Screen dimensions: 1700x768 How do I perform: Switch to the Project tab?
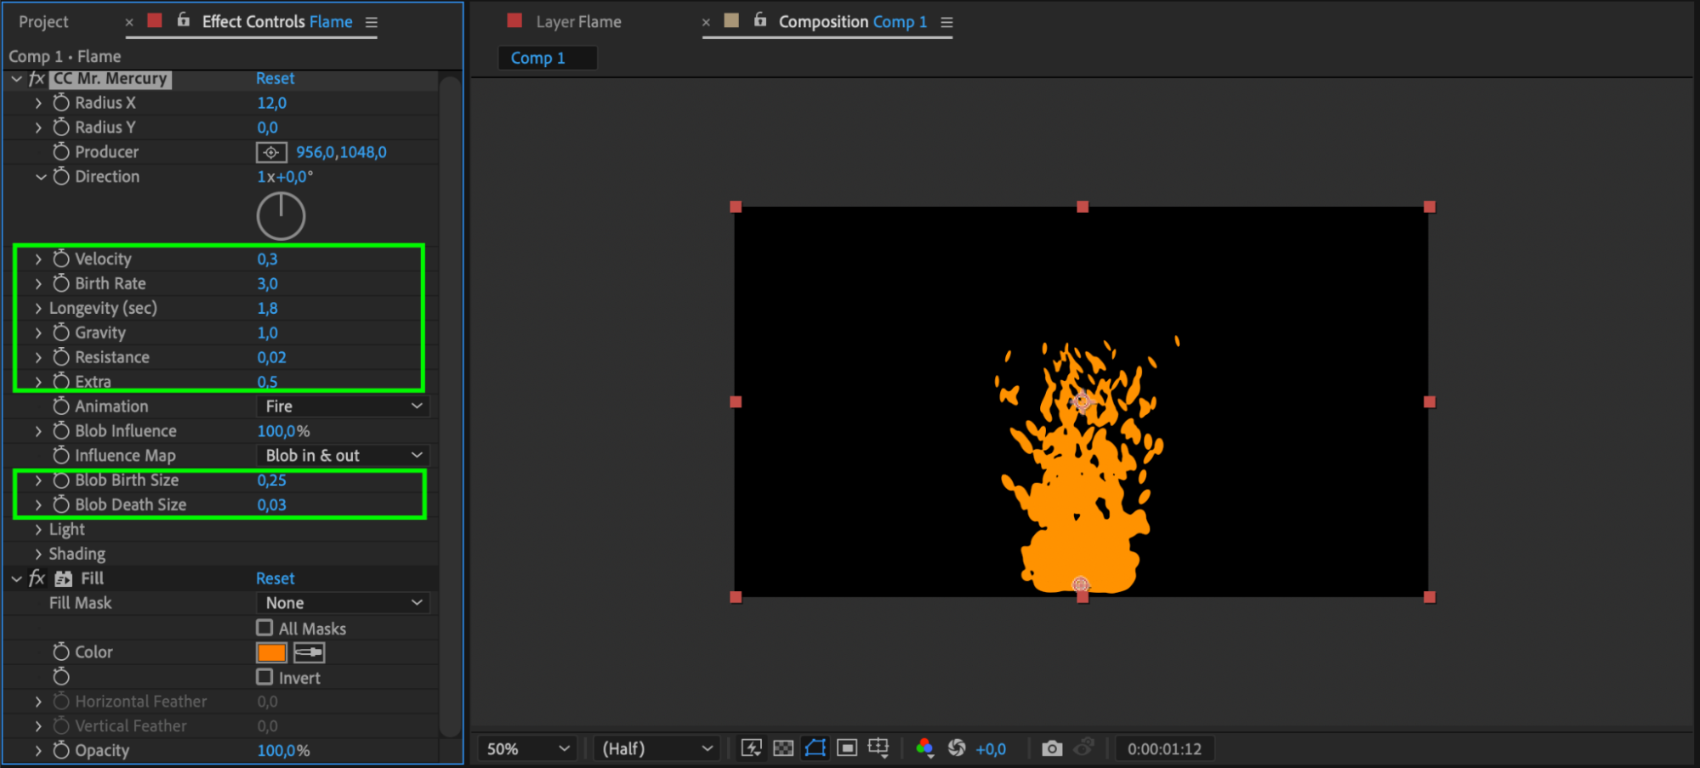(x=43, y=22)
